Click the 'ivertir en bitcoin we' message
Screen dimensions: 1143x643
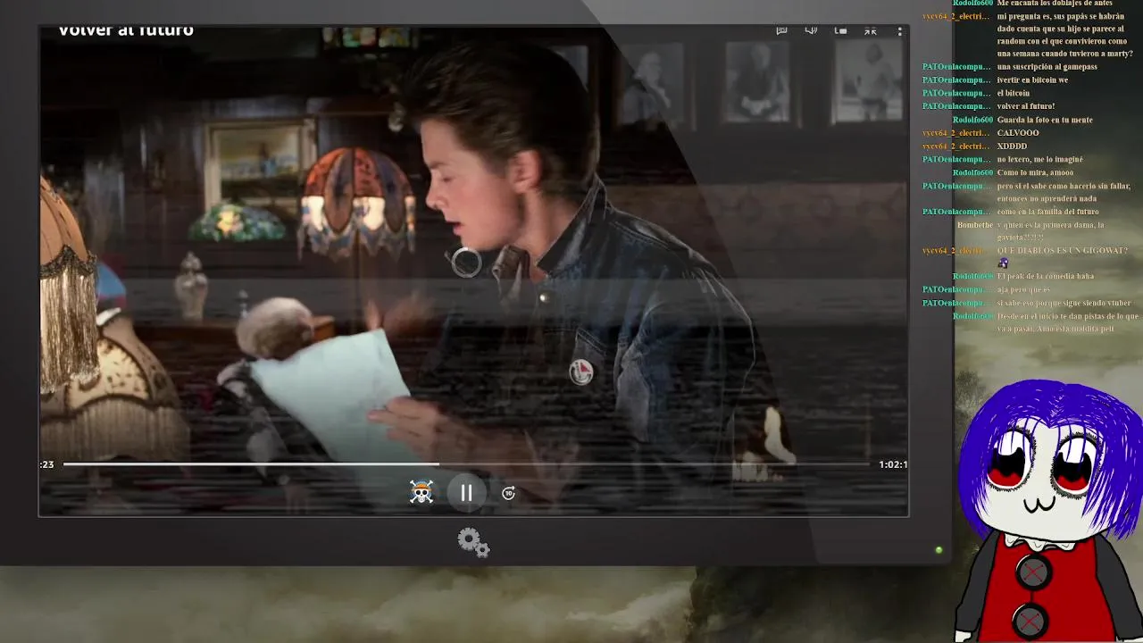coord(1032,79)
